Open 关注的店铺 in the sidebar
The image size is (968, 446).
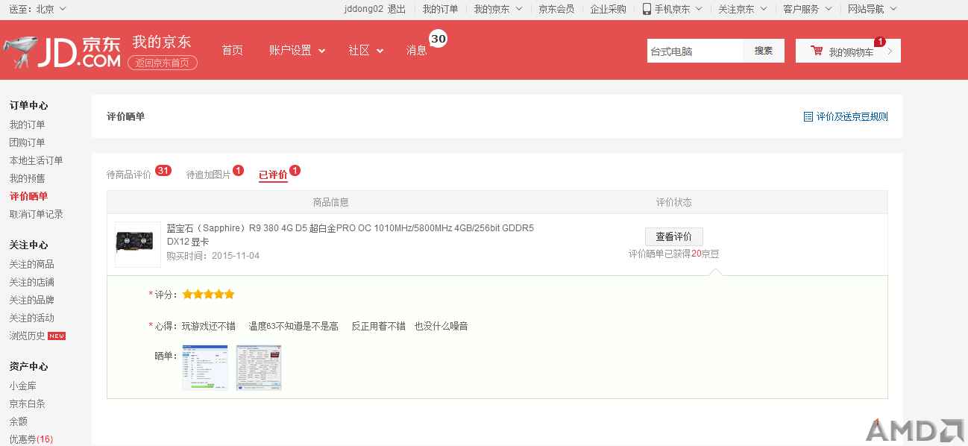[31, 282]
